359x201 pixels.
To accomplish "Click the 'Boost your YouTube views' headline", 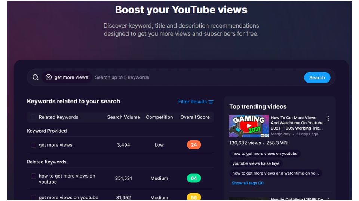I will click(x=181, y=10).
